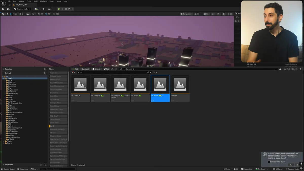Check the Remember my choice checkbox
Image resolution: width=304 pixels, height=171 pixels.
(269, 162)
